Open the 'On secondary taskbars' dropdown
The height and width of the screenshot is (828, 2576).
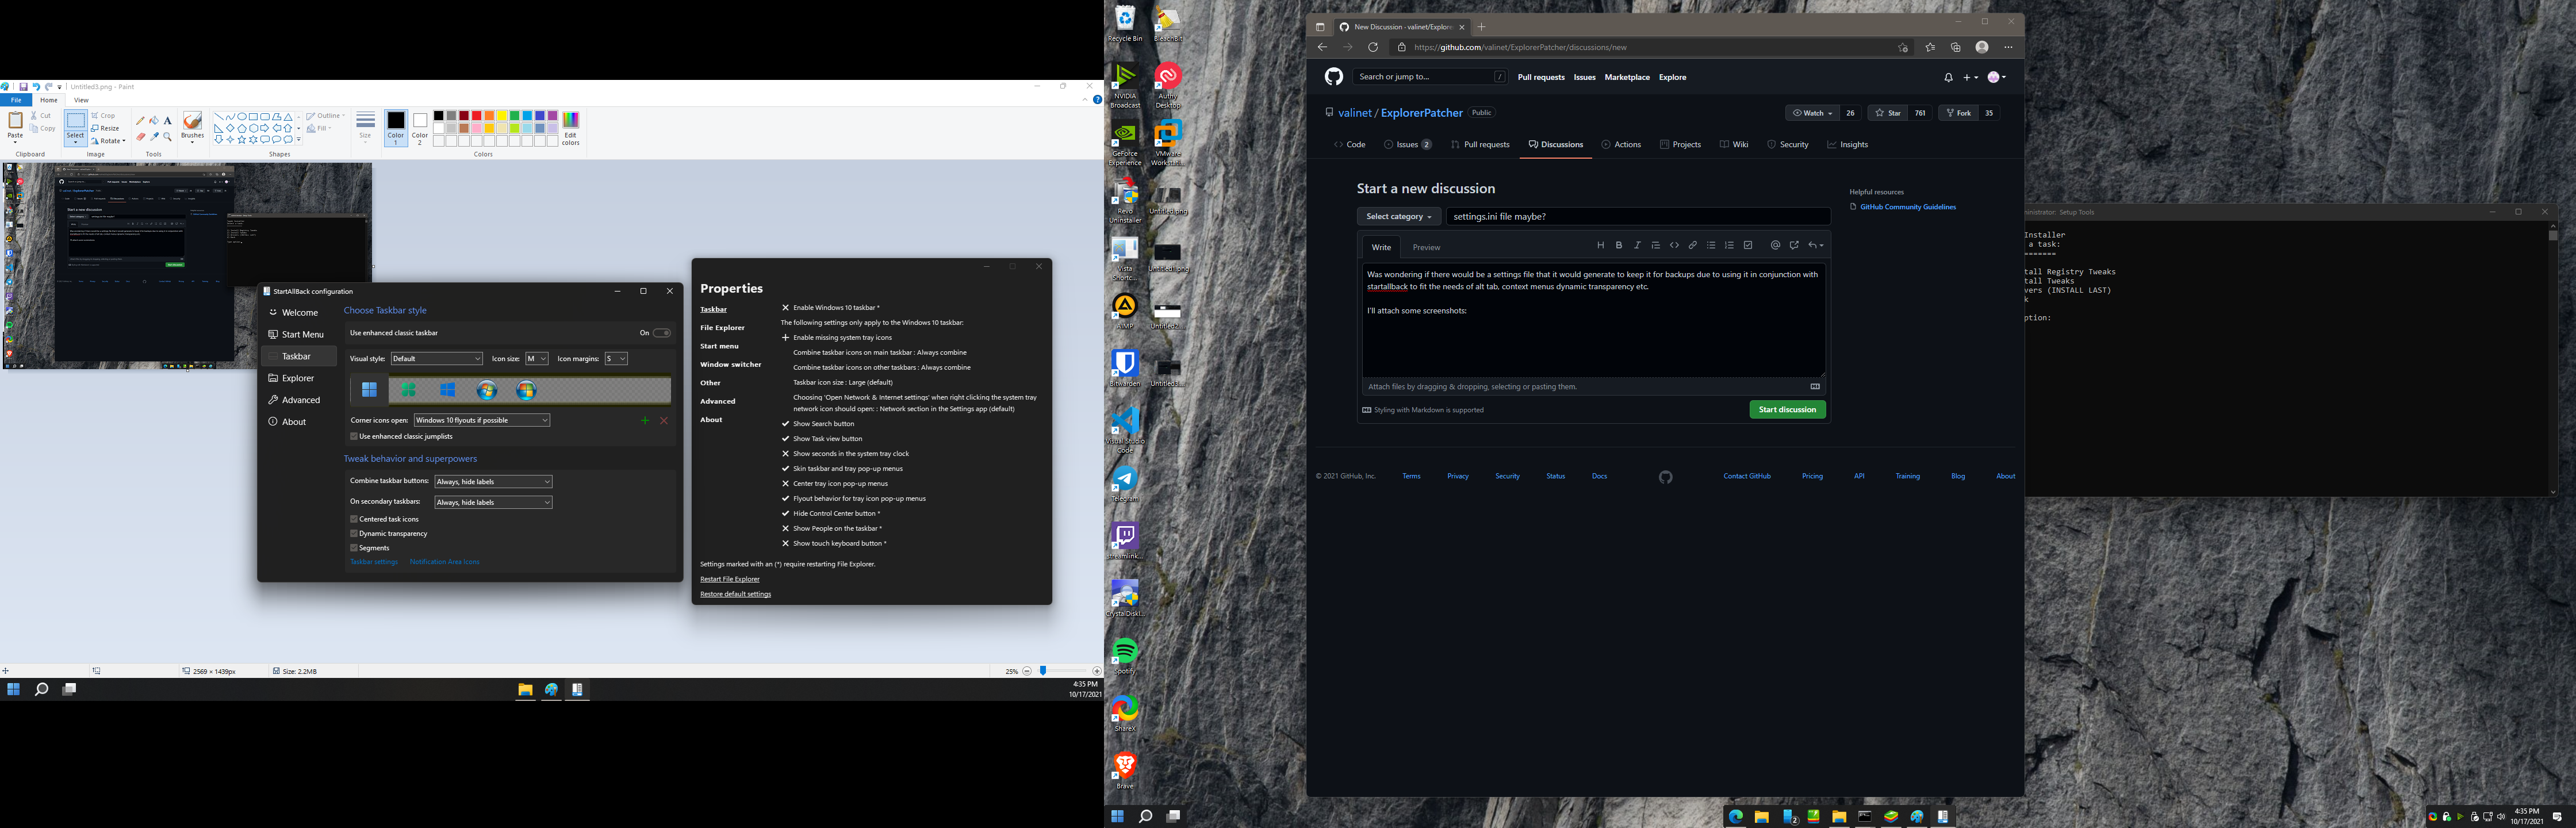[493, 502]
